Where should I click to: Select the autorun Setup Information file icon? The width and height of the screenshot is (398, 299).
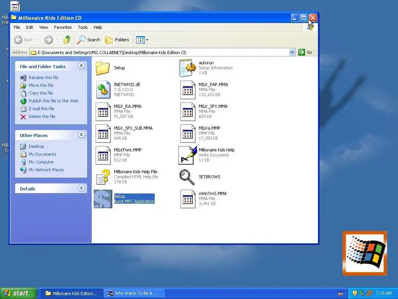click(188, 68)
